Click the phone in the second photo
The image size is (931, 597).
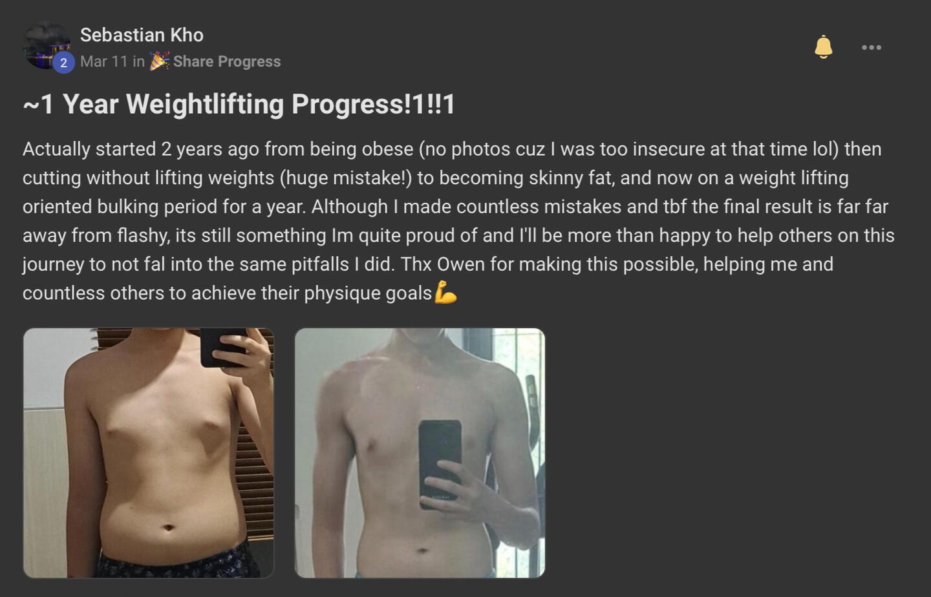(x=440, y=463)
